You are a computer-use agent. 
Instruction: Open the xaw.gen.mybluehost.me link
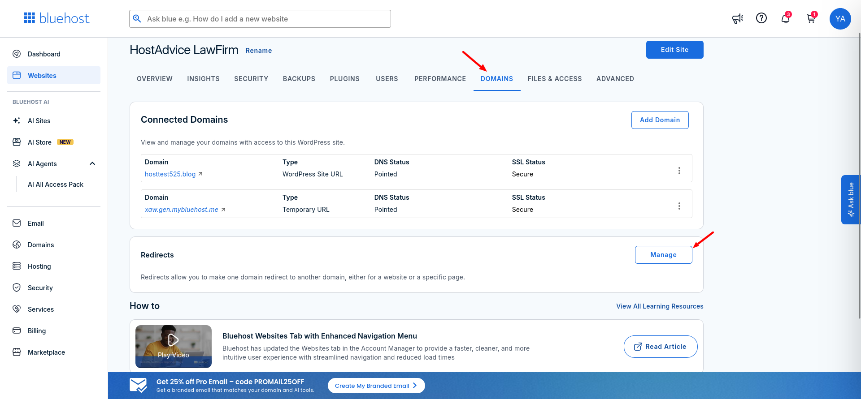click(x=182, y=209)
